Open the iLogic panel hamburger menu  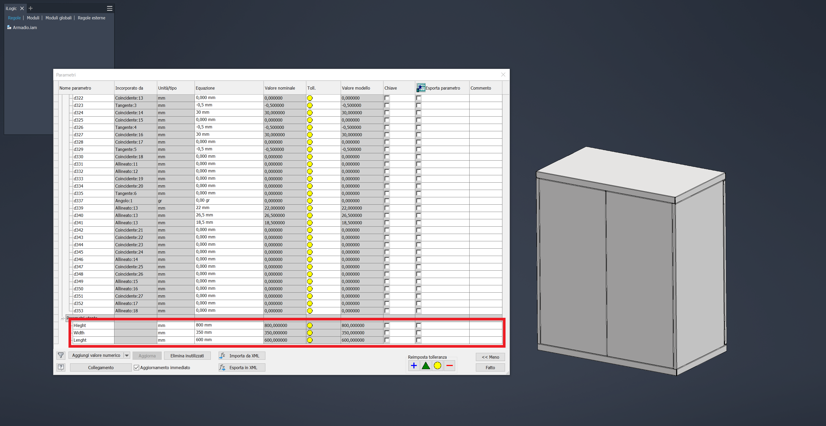[110, 8]
